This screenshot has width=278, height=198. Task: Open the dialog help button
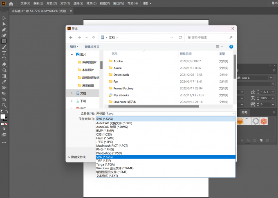click(231, 47)
